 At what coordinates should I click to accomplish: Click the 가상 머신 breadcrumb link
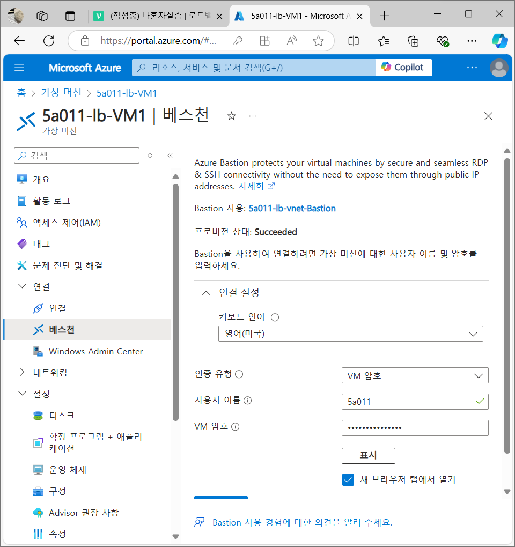coord(61,93)
